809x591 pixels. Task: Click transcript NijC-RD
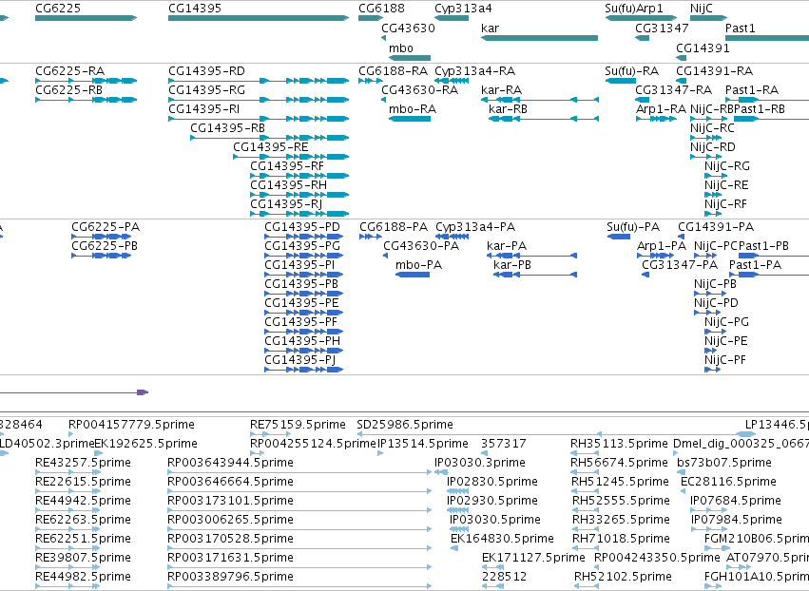[x=713, y=147]
